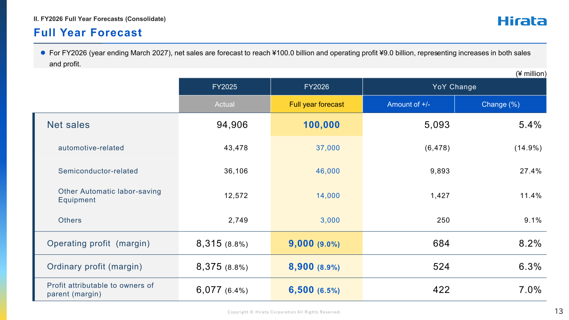Click the 'Others' row label
The width and height of the screenshot is (569, 320).
(x=70, y=220)
